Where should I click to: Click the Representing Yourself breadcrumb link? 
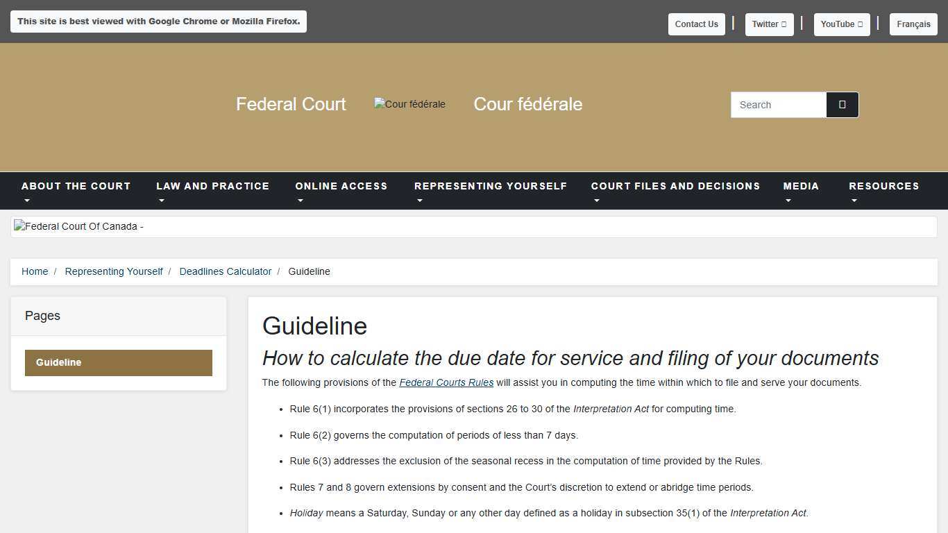click(113, 271)
